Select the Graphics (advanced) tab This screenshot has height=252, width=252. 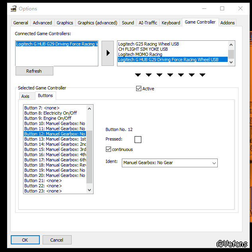coord(98,23)
